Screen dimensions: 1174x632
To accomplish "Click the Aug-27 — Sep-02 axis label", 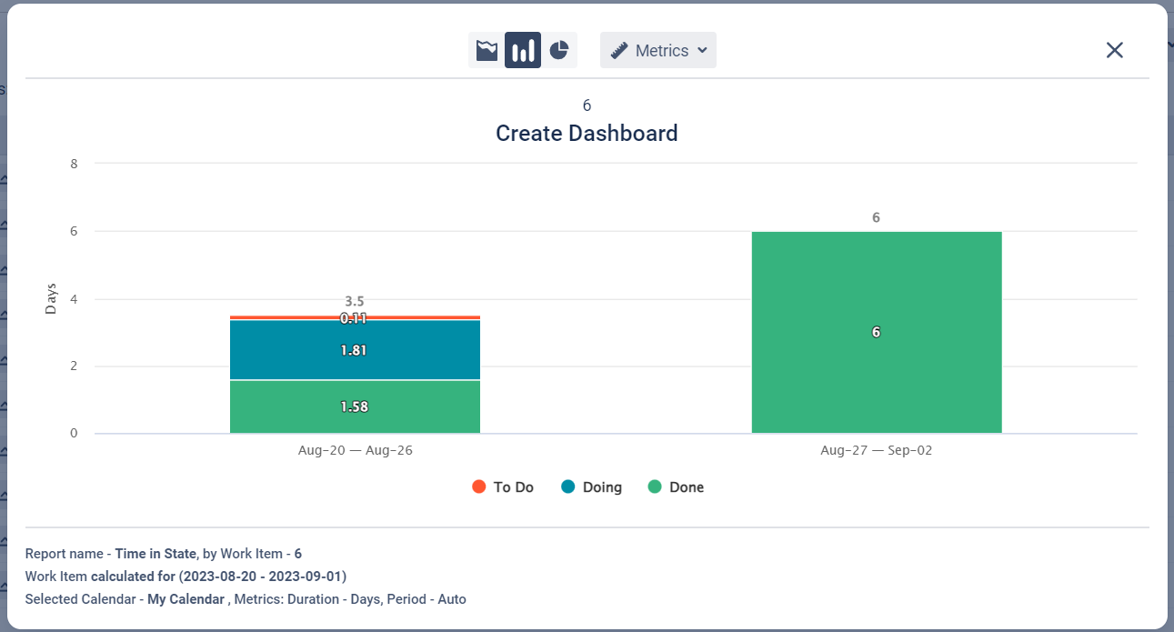I will [876, 450].
